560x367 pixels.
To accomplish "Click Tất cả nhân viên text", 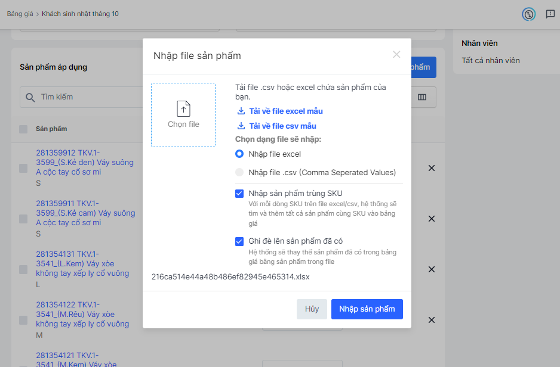I will (490, 61).
